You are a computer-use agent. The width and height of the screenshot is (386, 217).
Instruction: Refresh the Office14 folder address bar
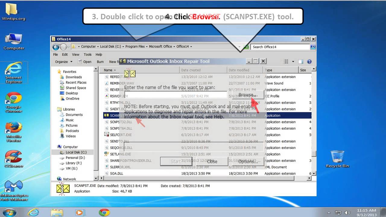pyautogui.click(x=247, y=47)
